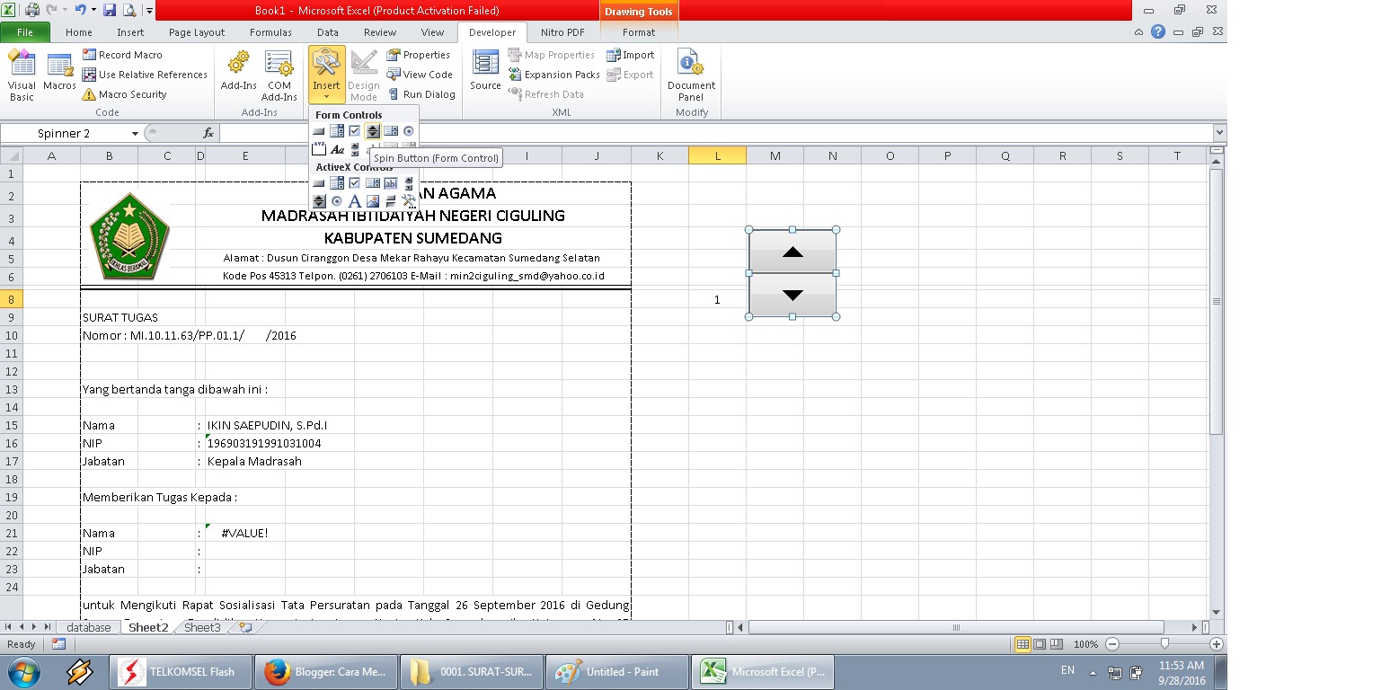Click the Run Dialog button
Viewport: 1390px width, 690px height.
[x=422, y=93]
